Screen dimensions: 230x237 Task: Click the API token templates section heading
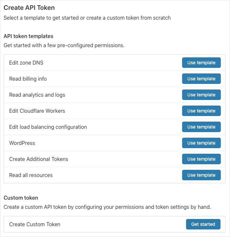point(29,36)
